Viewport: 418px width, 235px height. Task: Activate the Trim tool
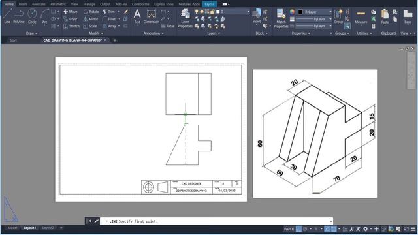click(x=109, y=12)
